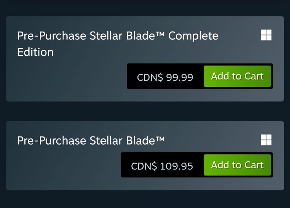The height and width of the screenshot is (208, 290).
Task: Click the word Pre-Purchase in Complete Edition title
Action: click(x=52, y=36)
